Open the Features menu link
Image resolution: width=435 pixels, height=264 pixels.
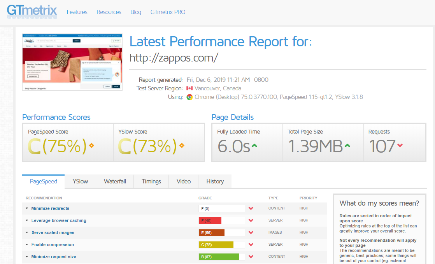tap(77, 12)
